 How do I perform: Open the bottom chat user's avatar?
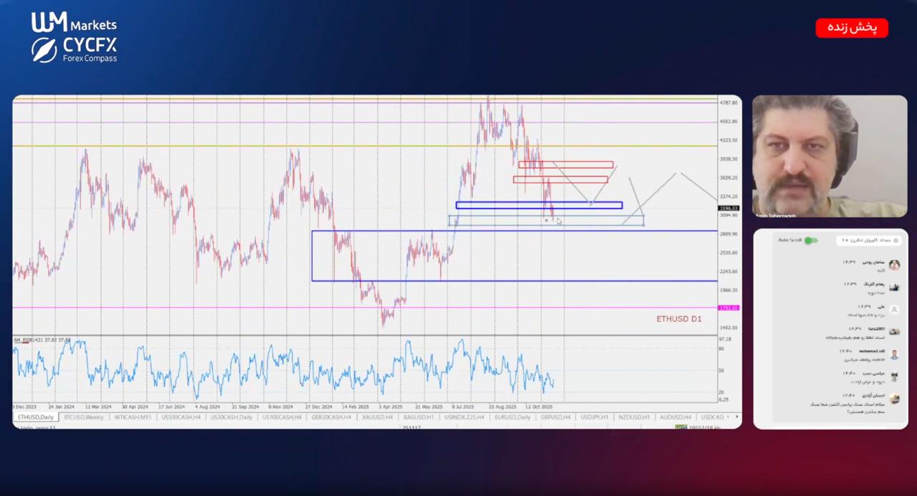point(894,399)
